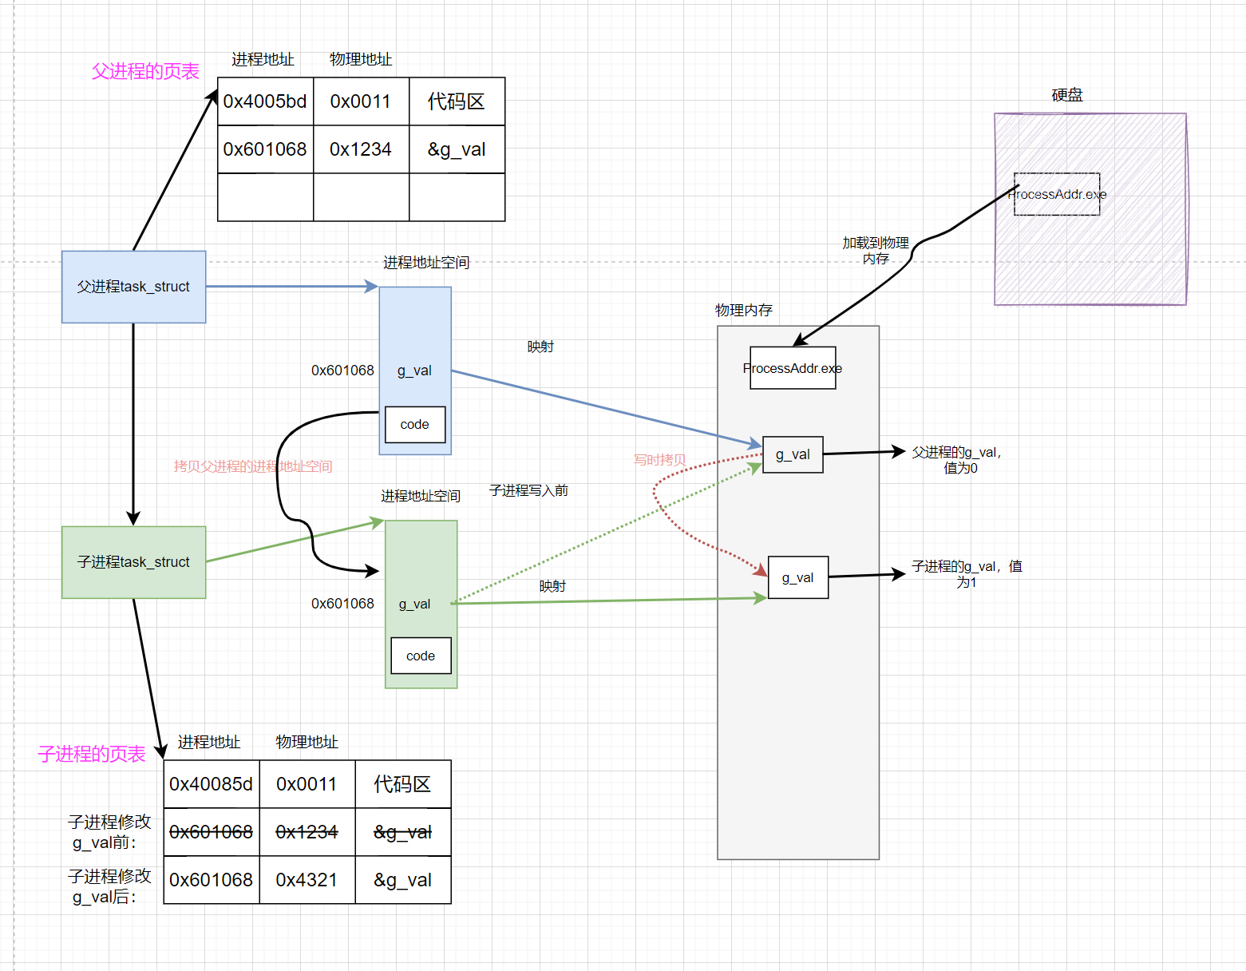Select code box in blue address space

415,425
